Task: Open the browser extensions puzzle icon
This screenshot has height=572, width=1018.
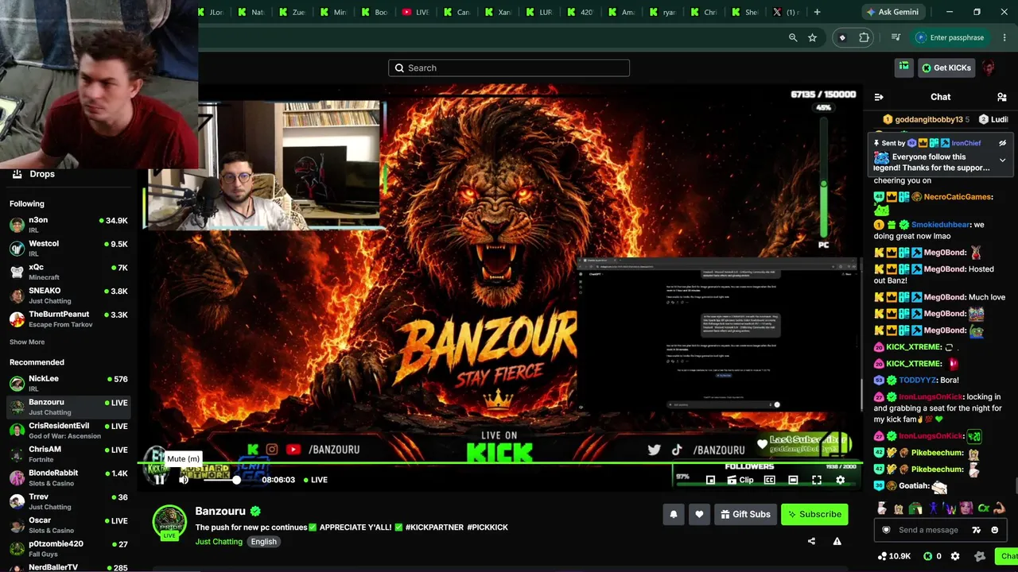Action: pyautogui.click(x=865, y=37)
